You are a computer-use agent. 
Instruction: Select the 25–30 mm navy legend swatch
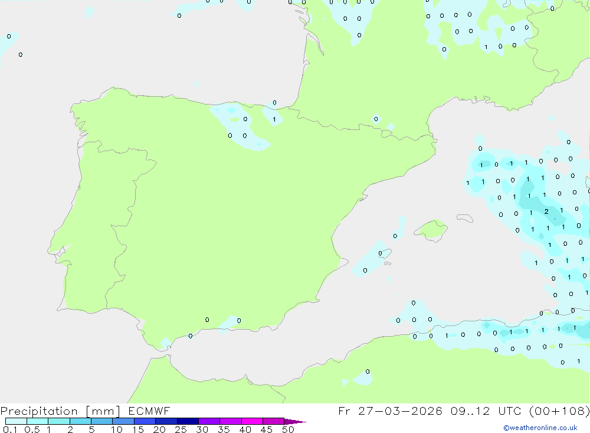(x=188, y=421)
